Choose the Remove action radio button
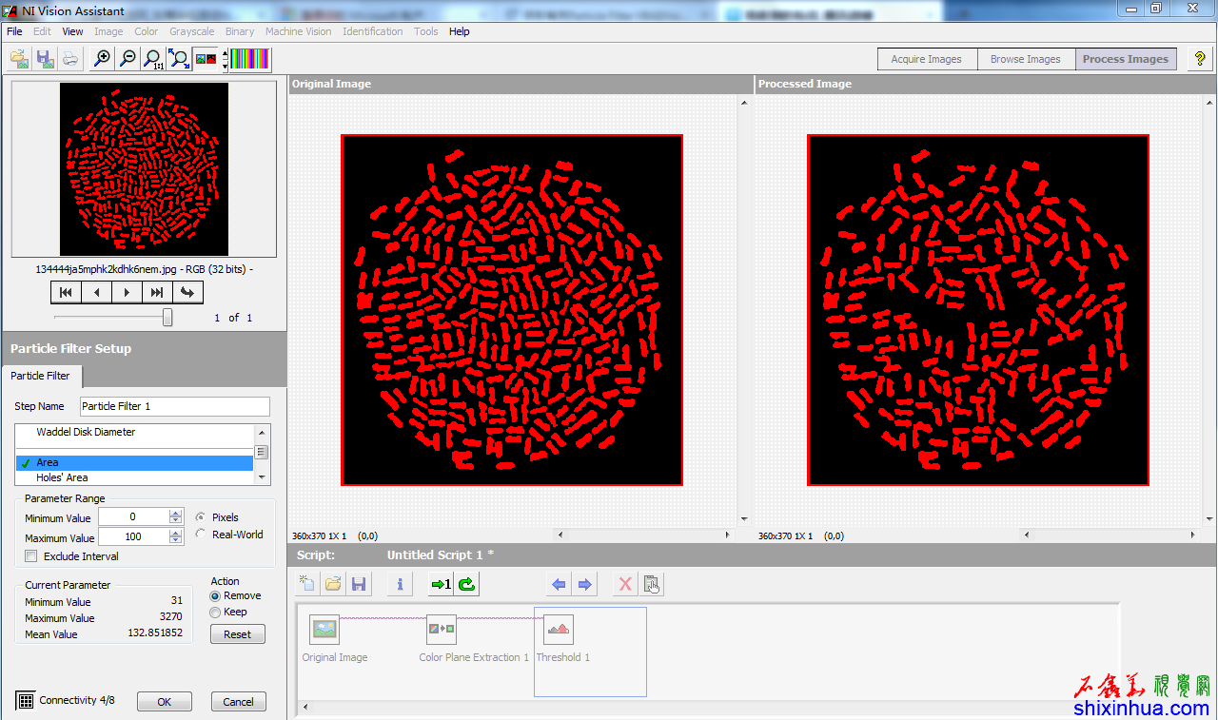Screen dimensions: 1218x720 click(x=215, y=596)
